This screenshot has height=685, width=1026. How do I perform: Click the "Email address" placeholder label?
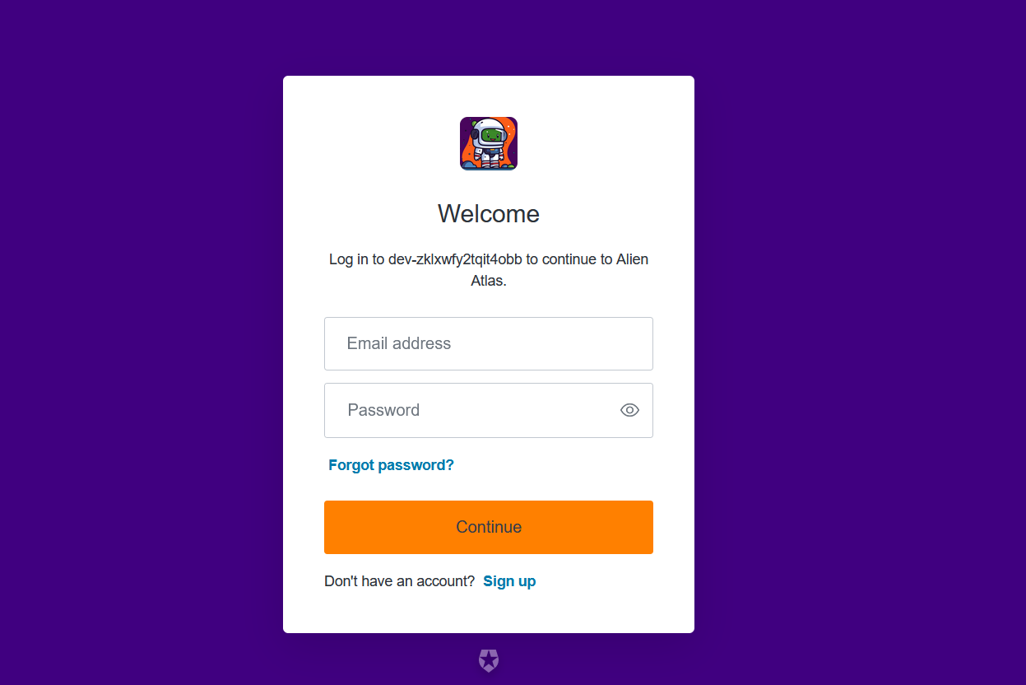(x=399, y=343)
